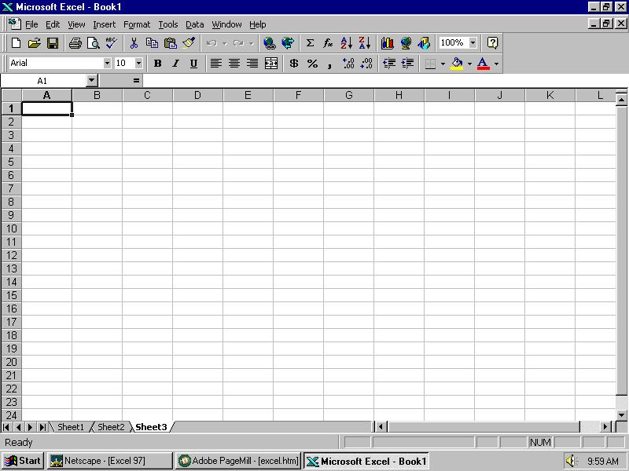Show the Web toolbar icon
The height and width of the screenshot is (471, 629).
coord(288,43)
